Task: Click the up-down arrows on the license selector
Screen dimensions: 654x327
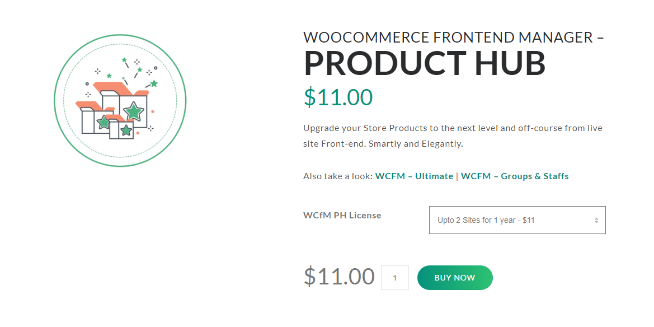Action: pyautogui.click(x=596, y=221)
